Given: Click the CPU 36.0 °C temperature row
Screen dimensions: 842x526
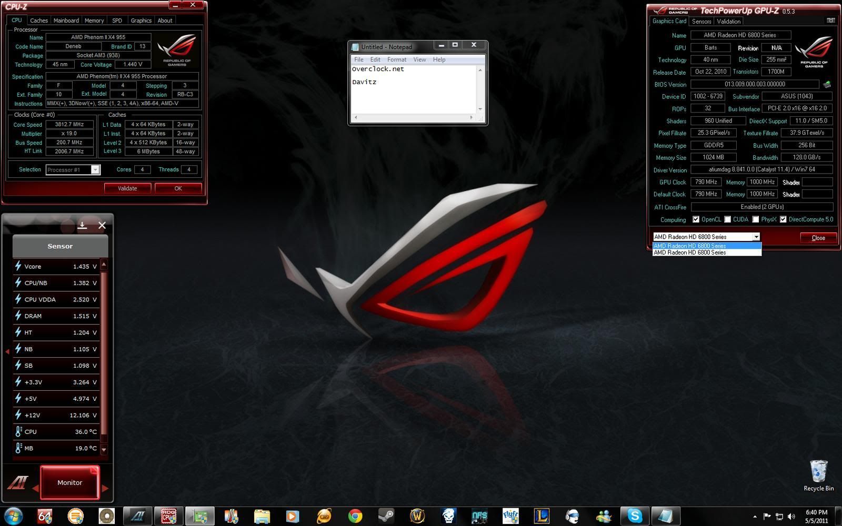Looking at the screenshot, I should [x=56, y=431].
